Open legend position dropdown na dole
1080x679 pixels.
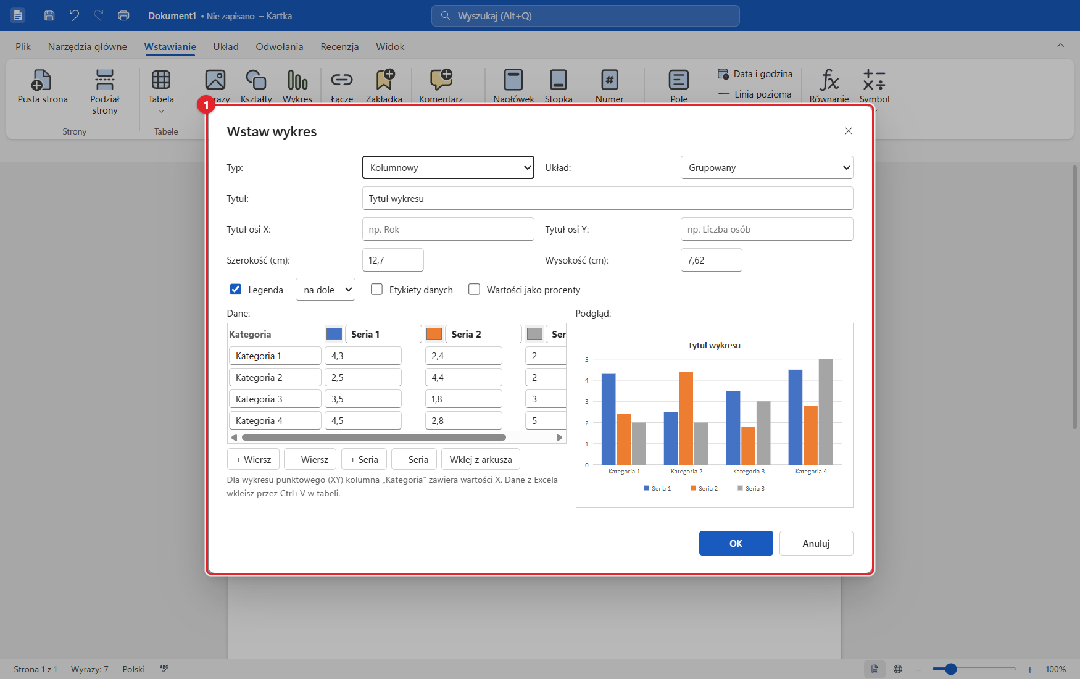(325, 289)
